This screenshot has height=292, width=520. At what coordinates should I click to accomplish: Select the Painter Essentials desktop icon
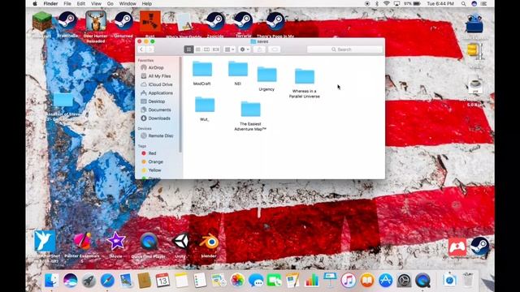tap(82, 241)
